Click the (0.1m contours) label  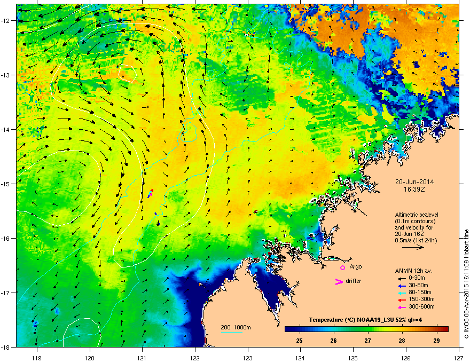pyautogui.click(x=415, y=222)
